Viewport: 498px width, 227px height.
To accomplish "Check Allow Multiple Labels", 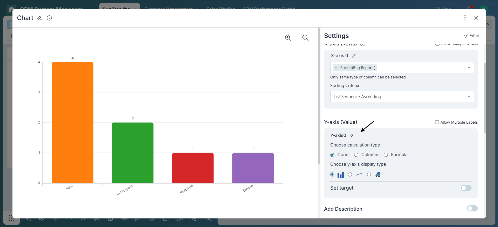I will coord(437,122).
